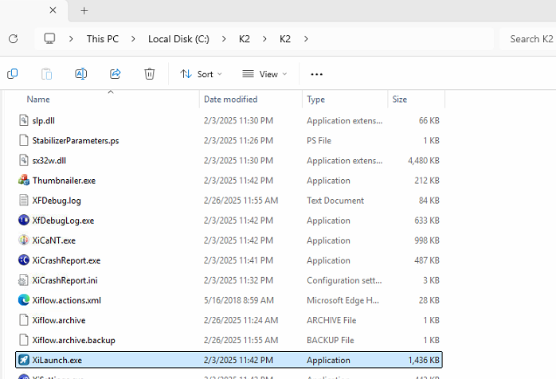Click the XfDebugLog.exe application icon
This screenshot has height=379, width=556.
24,221
